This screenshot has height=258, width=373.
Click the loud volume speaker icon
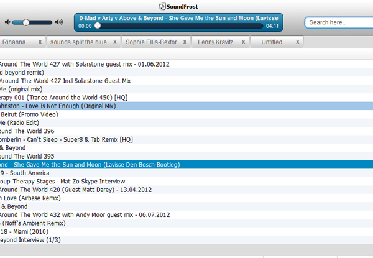[x=59, y=22]
